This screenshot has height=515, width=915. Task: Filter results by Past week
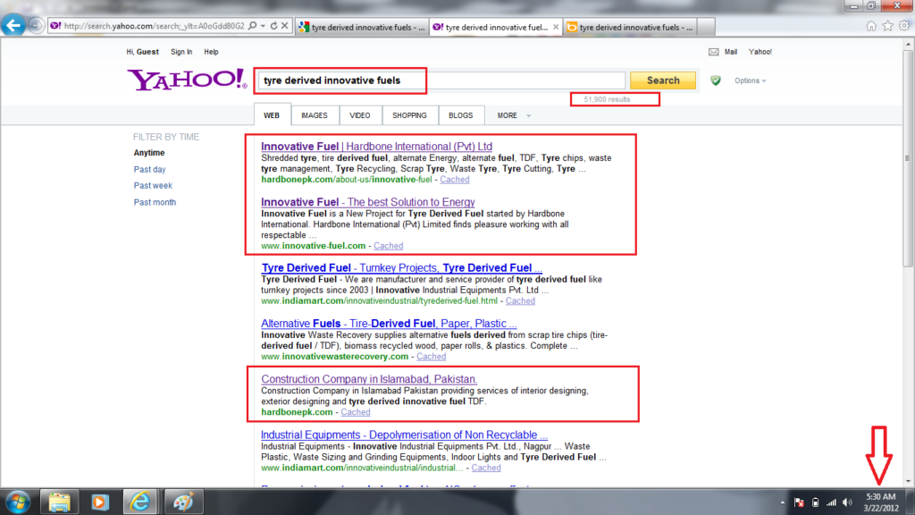tap(153, 186)
